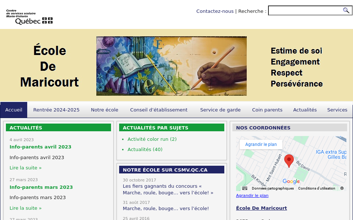The height and width of the screenshot is (220, 353).
Task: Open the Contactez-nous link
Action: (215, 11)
